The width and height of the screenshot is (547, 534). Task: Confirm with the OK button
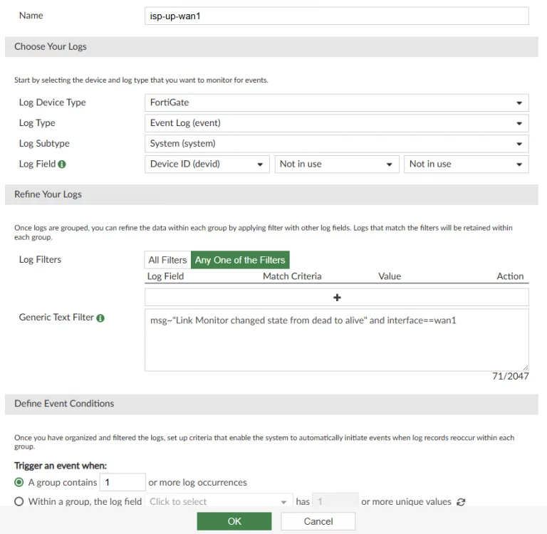tap(234, 521)
